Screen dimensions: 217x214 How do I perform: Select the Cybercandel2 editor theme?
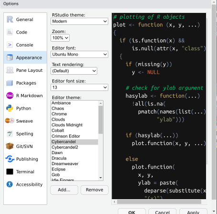[74, 147]
